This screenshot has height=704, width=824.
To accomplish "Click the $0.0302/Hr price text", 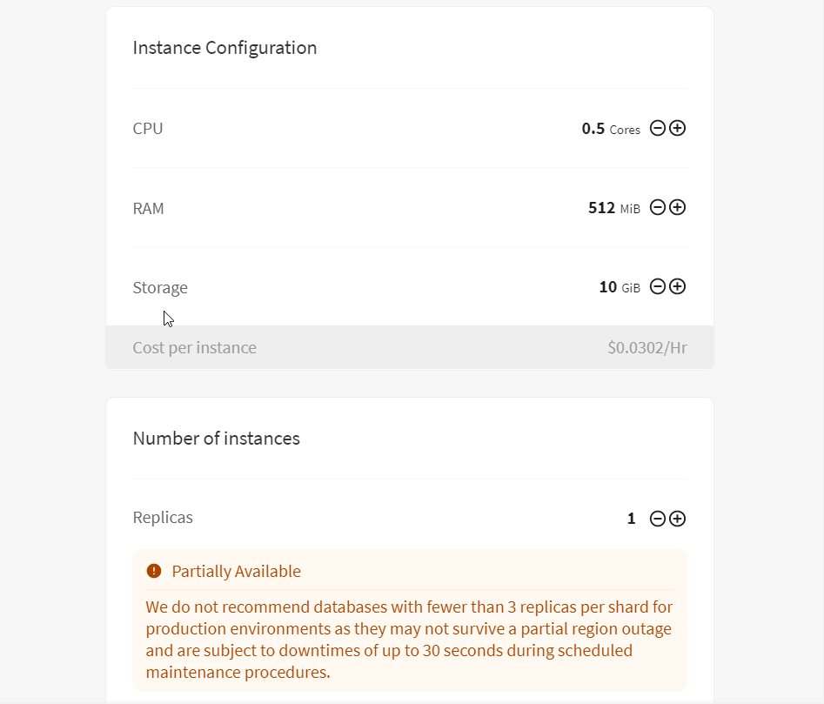I will coord(647,348).
